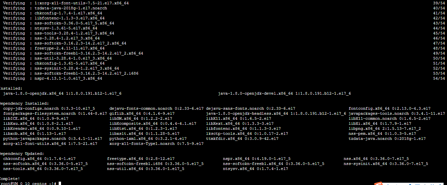Click the terminal cursor after the root prompt
The image size is (447, 185).
pos(60,184)
